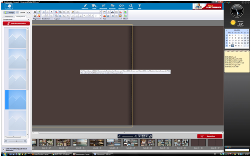
Task: Expand the Datei menu arrow
Action: [x=97, y=7]
